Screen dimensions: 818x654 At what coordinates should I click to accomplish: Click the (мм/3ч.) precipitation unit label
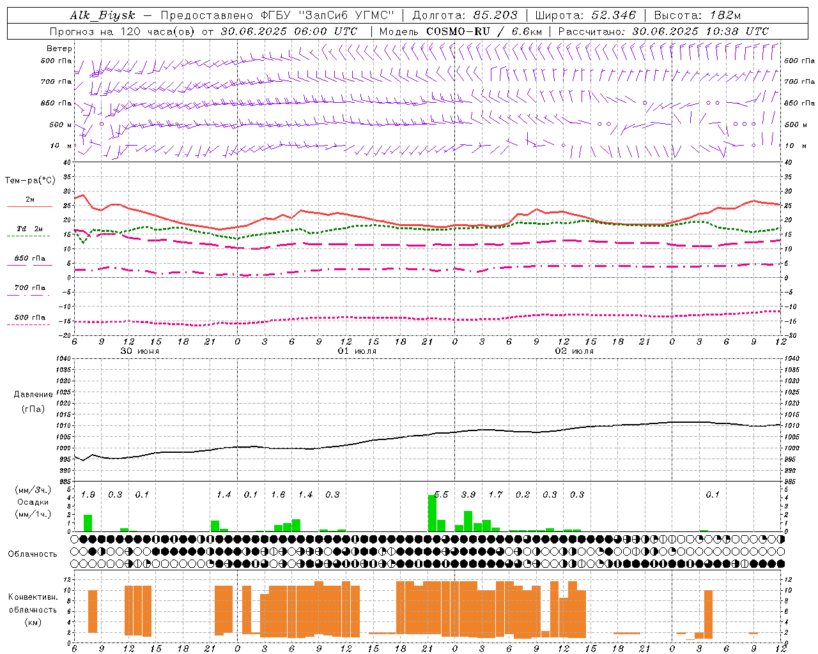[x=33, y=490]
